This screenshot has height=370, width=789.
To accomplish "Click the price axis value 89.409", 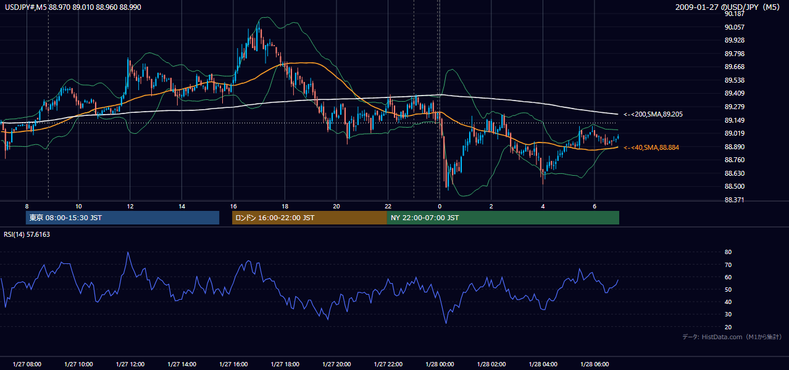I will click(735, 94).
